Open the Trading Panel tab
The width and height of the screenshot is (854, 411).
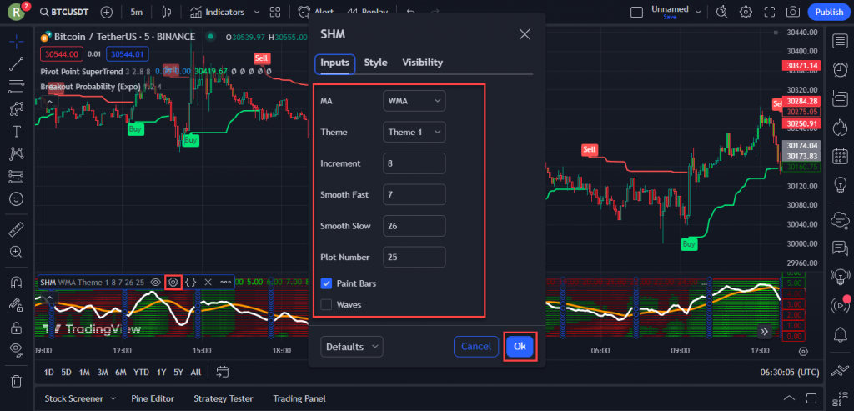pos(299,398)
